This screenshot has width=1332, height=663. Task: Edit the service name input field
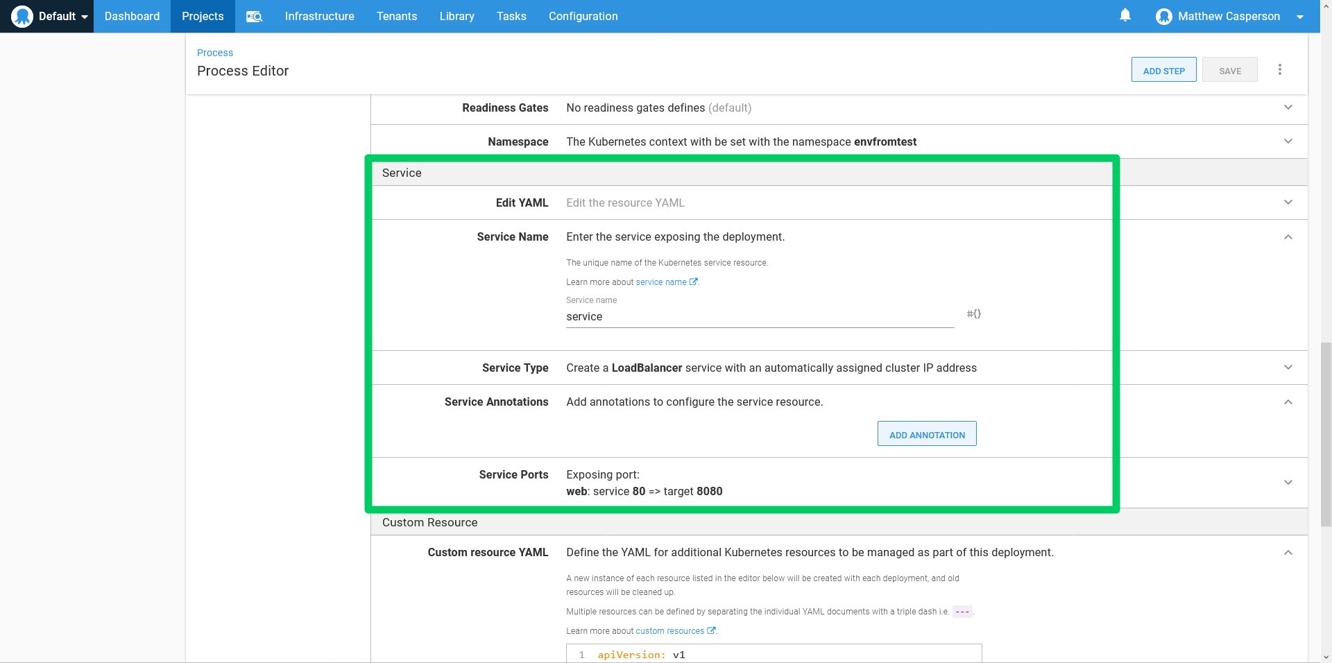(x=760, y=316)
